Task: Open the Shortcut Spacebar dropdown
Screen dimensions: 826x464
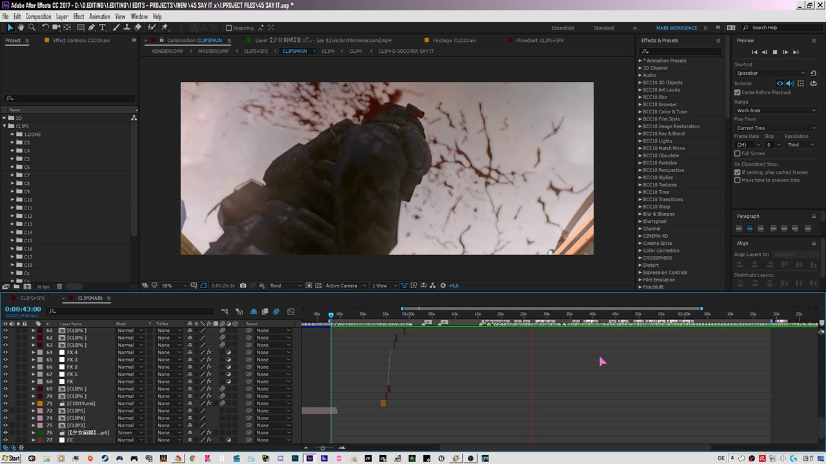Action: coord(771,73)
